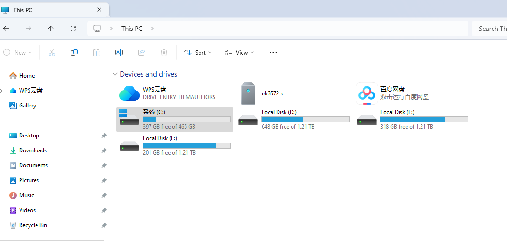This screenshot has height=243, width=507.
Task: Select the 百度网盘 app icon
Action: pyautogui.click(x=367, y=93)
